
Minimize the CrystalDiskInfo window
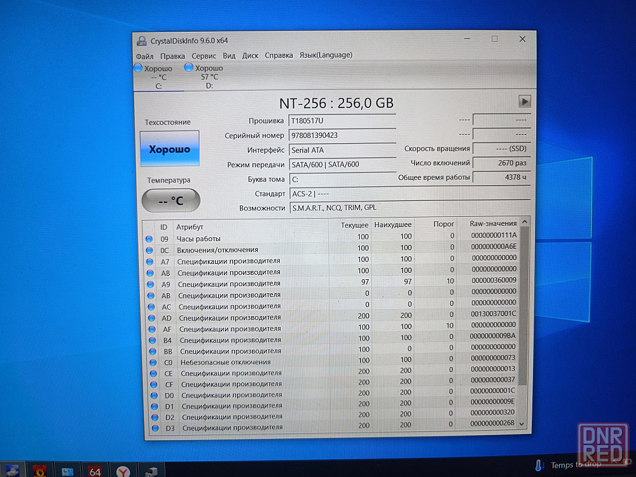[x=467, y=39]
